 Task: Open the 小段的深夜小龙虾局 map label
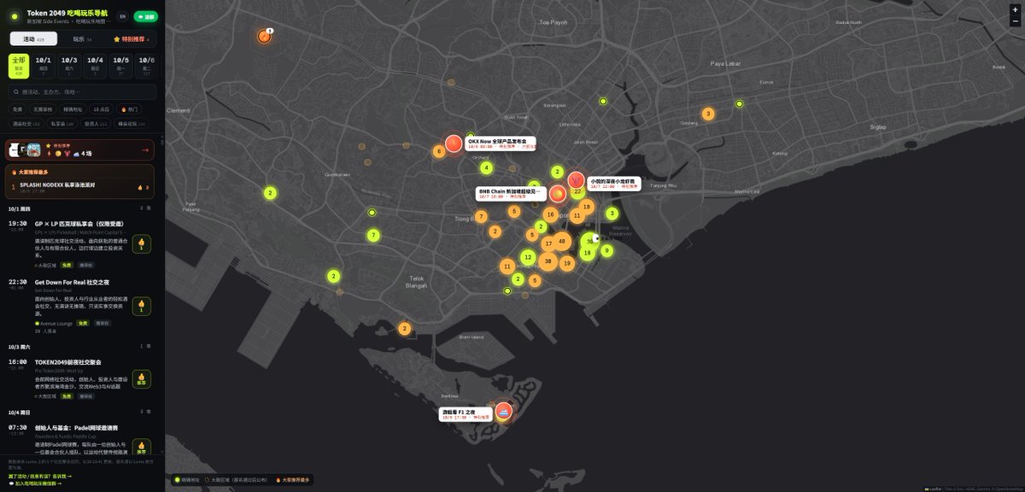pyautogui.click(x=614, y=183)
